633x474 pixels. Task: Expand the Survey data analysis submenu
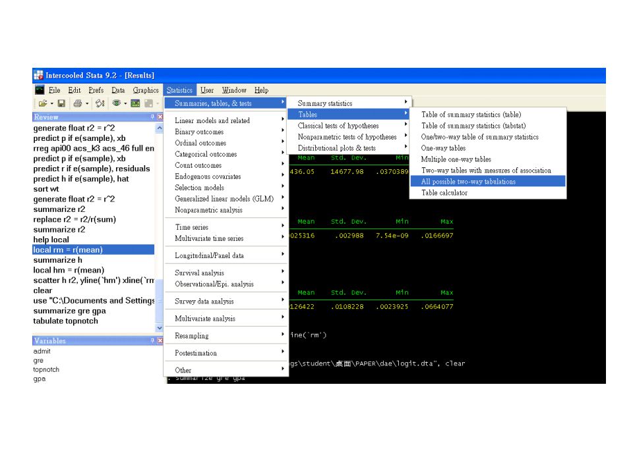click(x=226, y=302)
